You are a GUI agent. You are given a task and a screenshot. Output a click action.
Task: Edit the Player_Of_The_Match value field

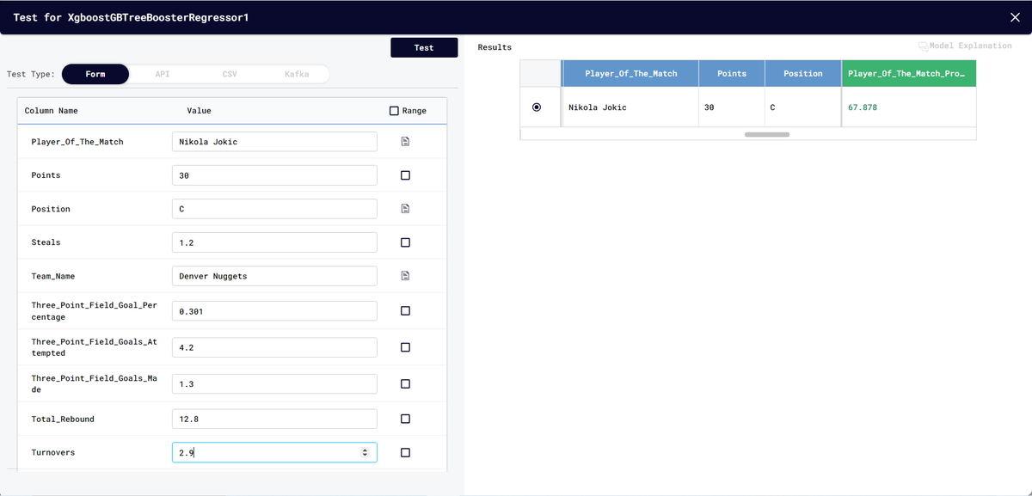tap(274, 142)
